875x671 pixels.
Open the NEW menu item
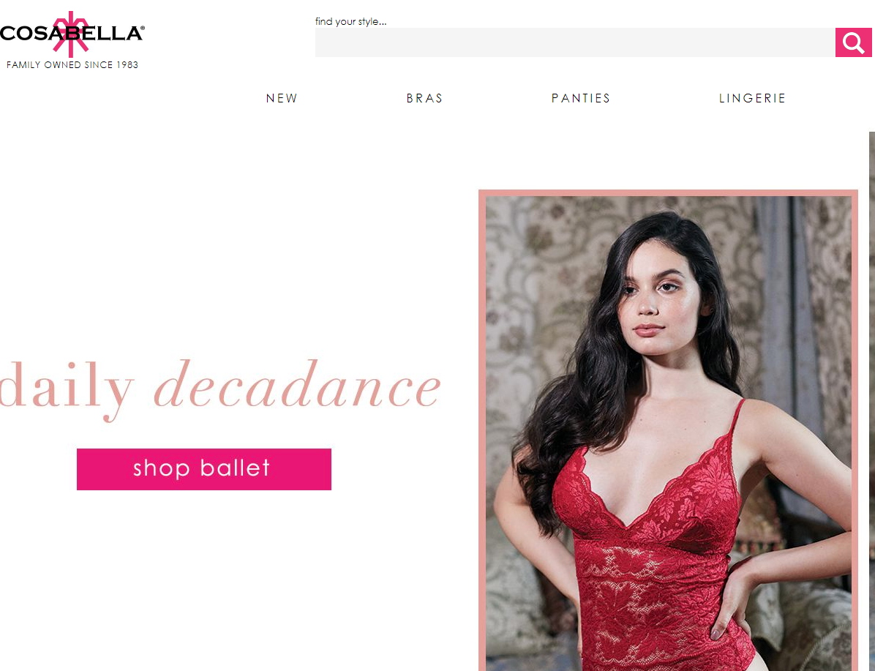point(282,98)
